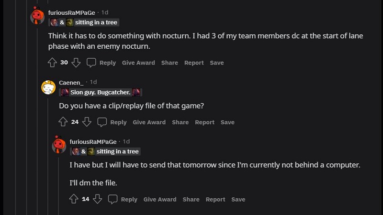This screenshot has width=383, height=215.
Task: Share the comment with 30 points
Action: pyautogui.click(x=169, y=63)
